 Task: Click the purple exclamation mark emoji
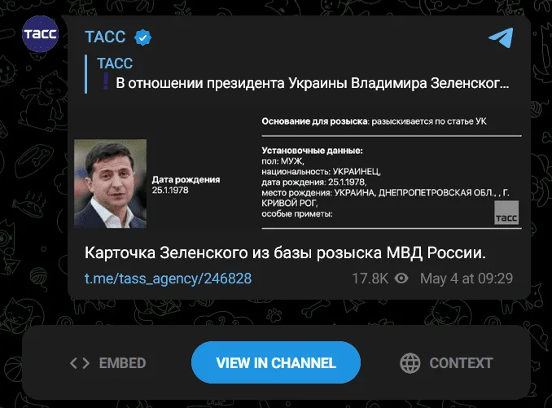(105, 81)
